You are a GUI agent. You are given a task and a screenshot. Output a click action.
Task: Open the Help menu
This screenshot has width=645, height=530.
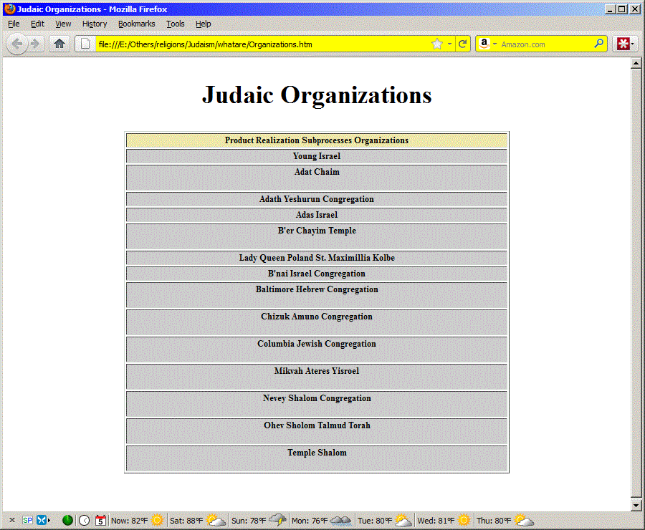[204, 24]
